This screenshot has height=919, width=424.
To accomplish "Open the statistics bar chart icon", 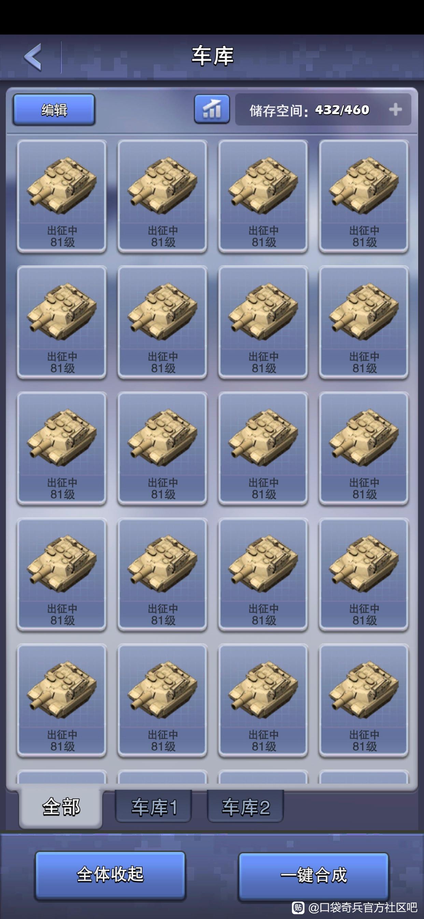I will [212, 109].
